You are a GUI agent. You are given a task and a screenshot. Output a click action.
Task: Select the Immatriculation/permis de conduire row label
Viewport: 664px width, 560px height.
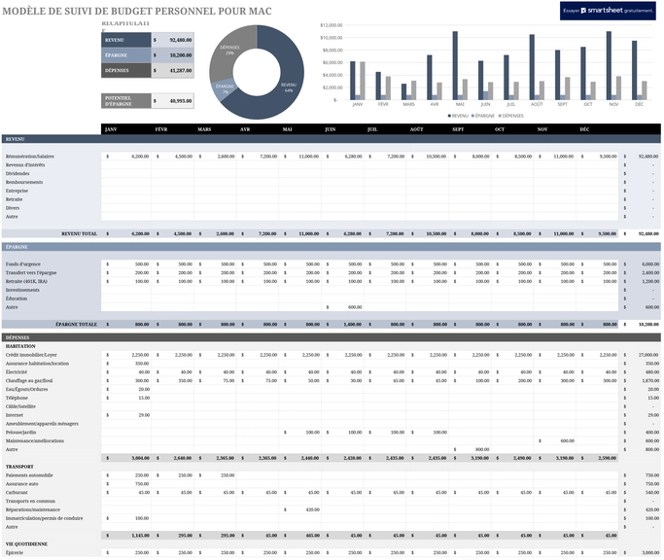45,518
